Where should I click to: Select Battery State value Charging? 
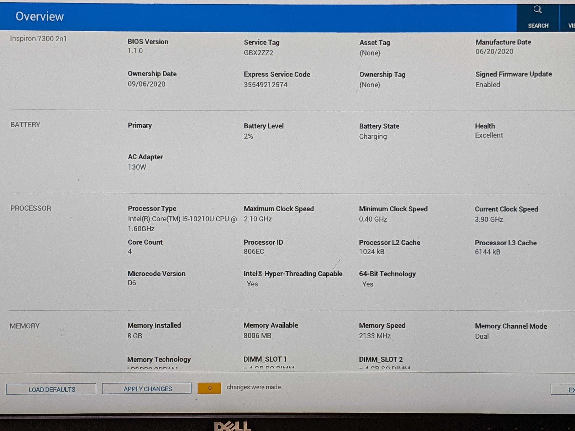click(373, 136)
